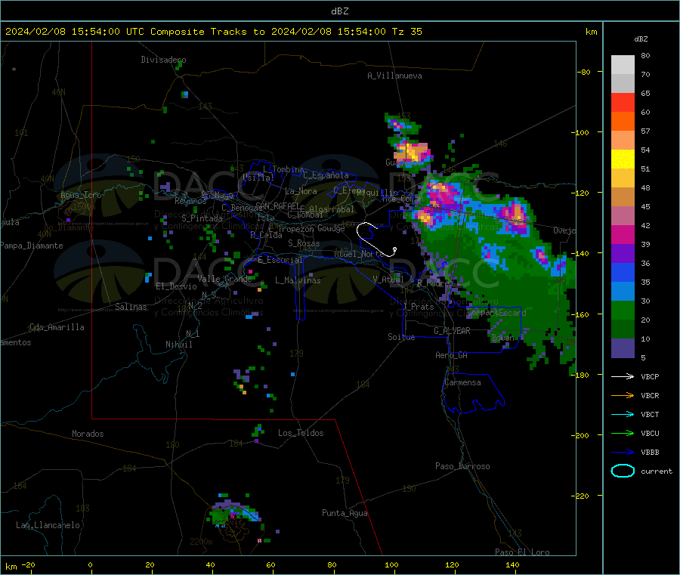Click the Paso_Barroso label

[x=462, y=466]
